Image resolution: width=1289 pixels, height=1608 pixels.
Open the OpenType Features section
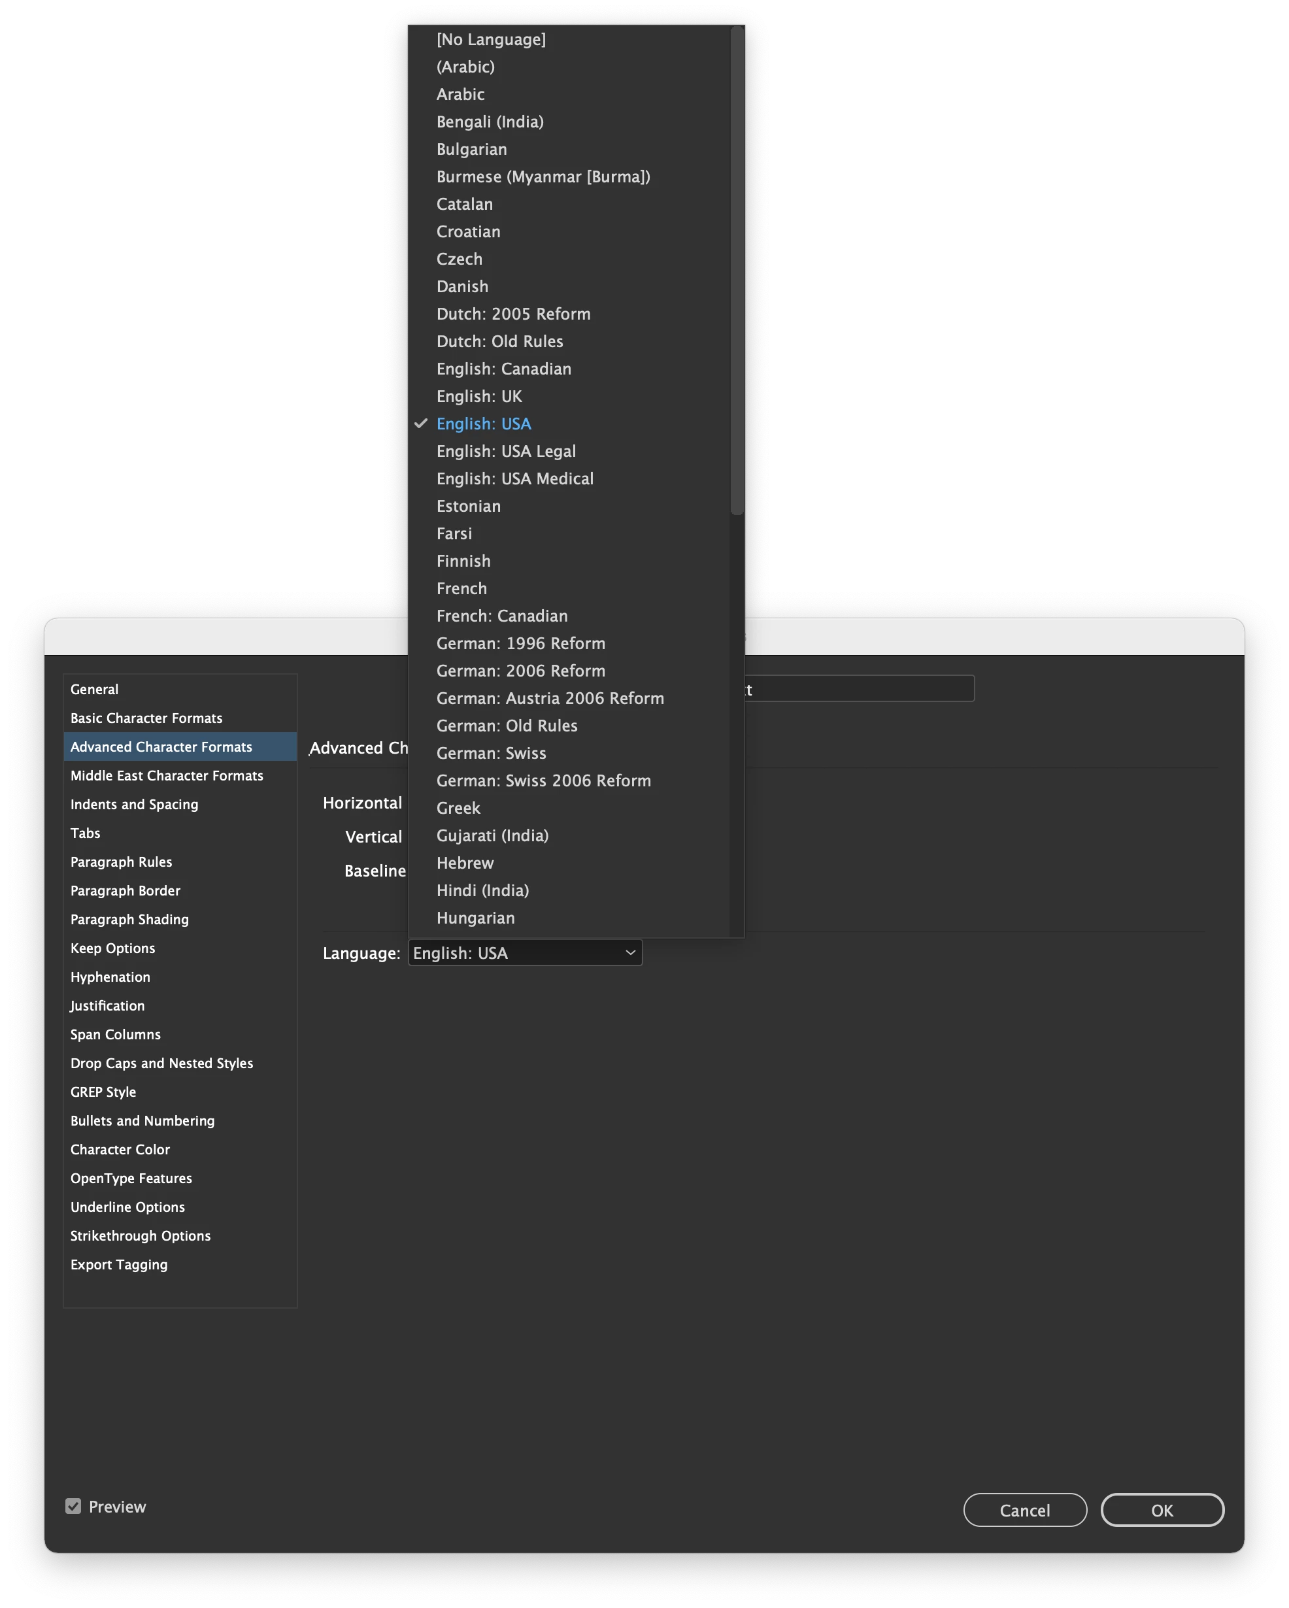[x=131, y=1178]
